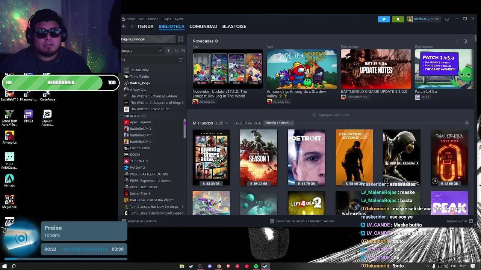Open Windows taskbar search icon

click(14, 266)
